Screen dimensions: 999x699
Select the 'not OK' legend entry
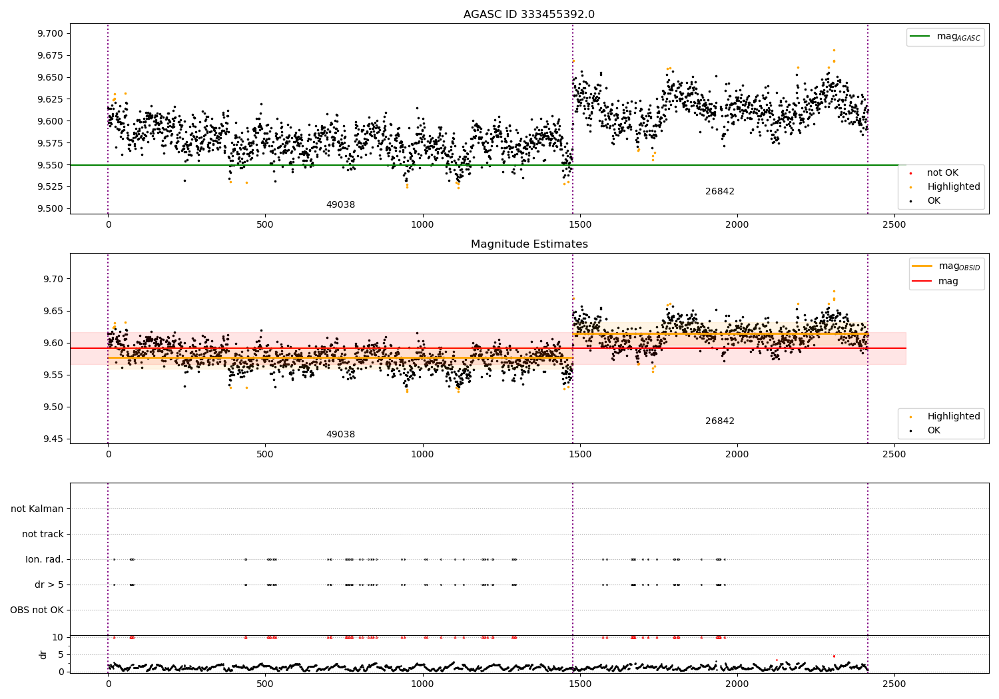(x=942, y=173)
